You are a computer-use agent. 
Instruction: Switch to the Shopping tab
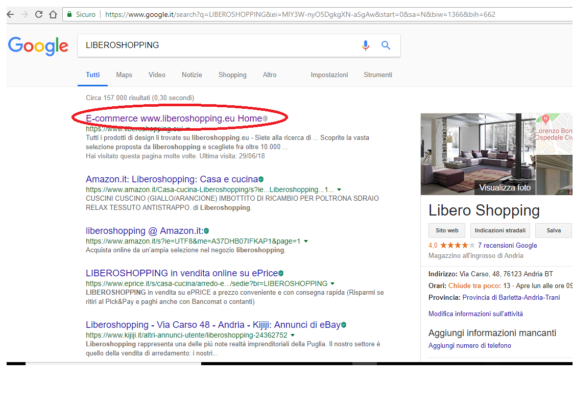point(232,75)
